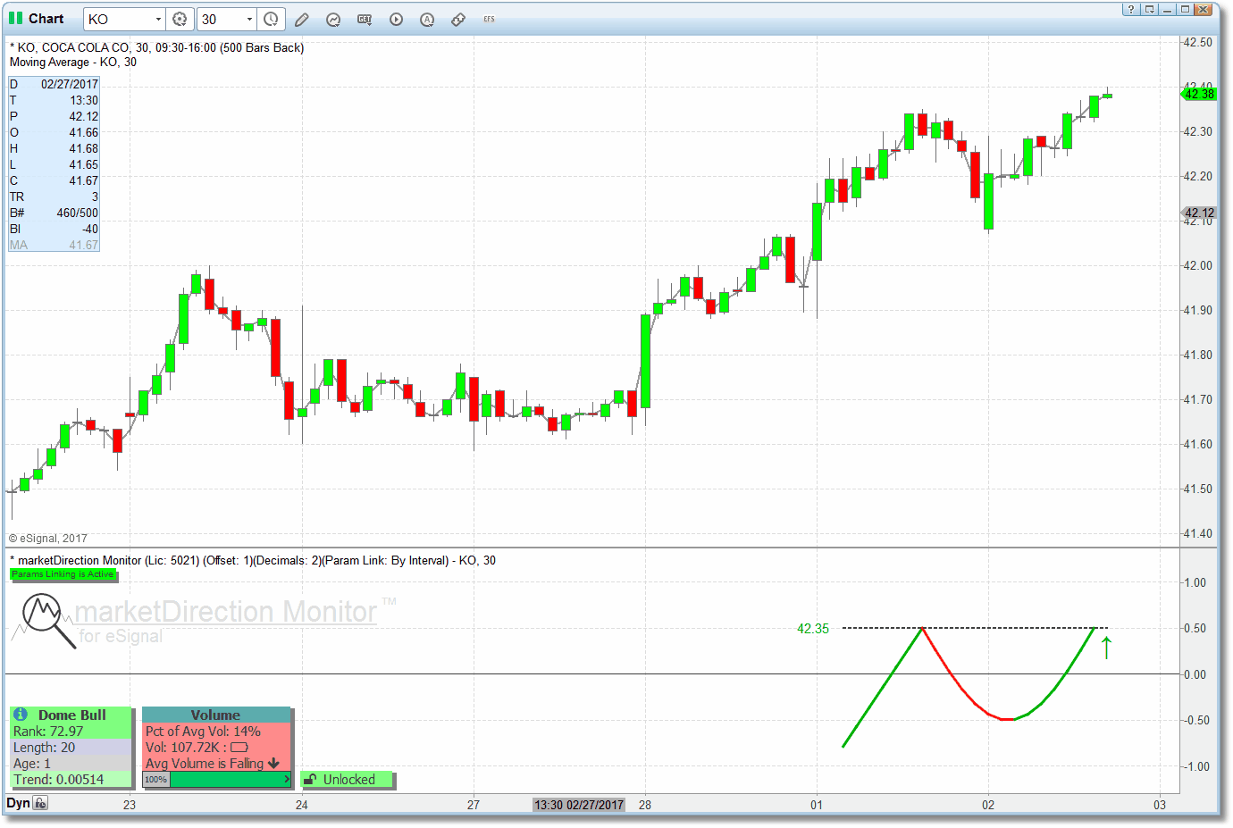Screen dimensions: 1233x828
Task: Open the symbol settings gear icon
Action: coord(180,19)
